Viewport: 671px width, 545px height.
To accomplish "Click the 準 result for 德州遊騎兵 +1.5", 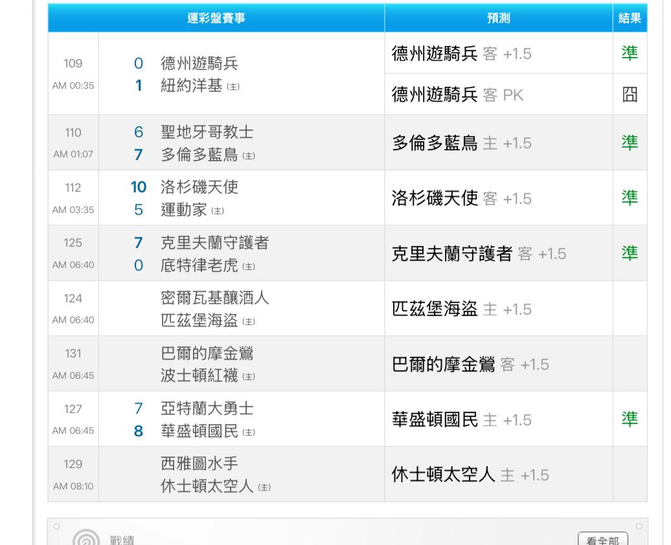I will 630,53.
